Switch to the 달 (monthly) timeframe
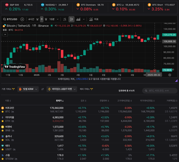 pyautogui.click(x=46, y=19)
